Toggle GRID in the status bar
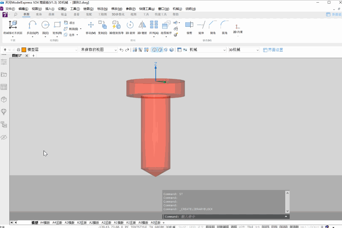The image size is (342, 228). pos(192,227)
